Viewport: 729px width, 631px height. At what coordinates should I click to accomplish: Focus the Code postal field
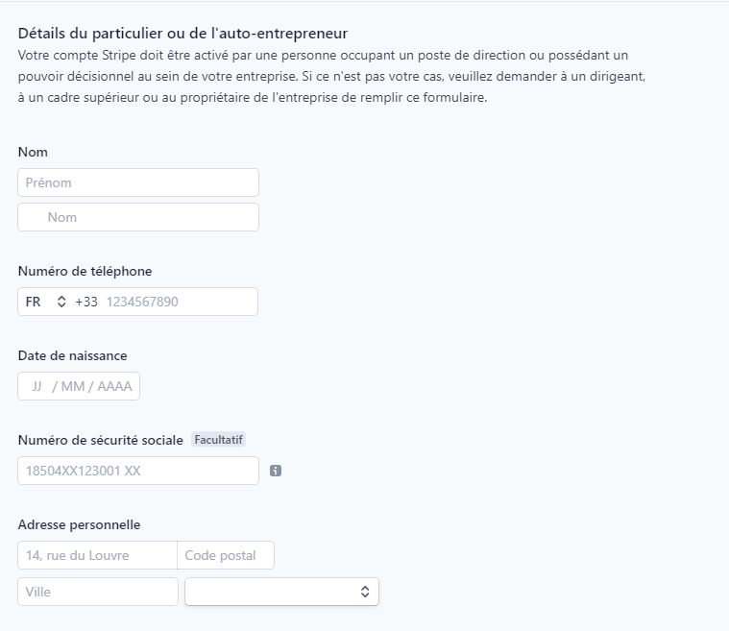[x=226, y=555]
